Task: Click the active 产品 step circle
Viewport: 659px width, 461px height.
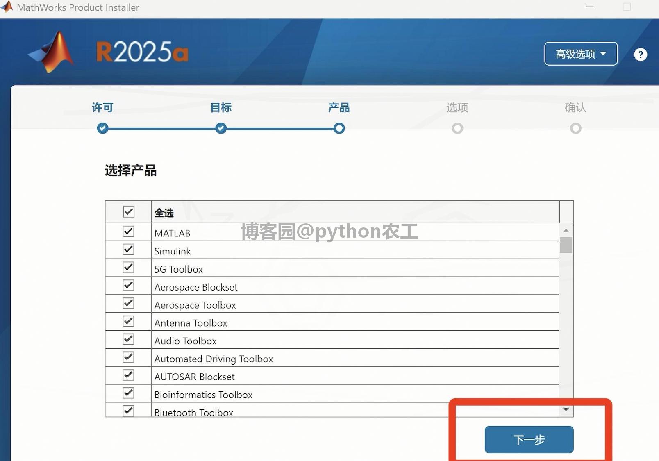Action: point(339,128)
